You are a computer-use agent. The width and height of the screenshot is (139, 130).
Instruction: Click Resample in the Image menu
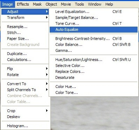pyautogui.click(x=25, y=27)
